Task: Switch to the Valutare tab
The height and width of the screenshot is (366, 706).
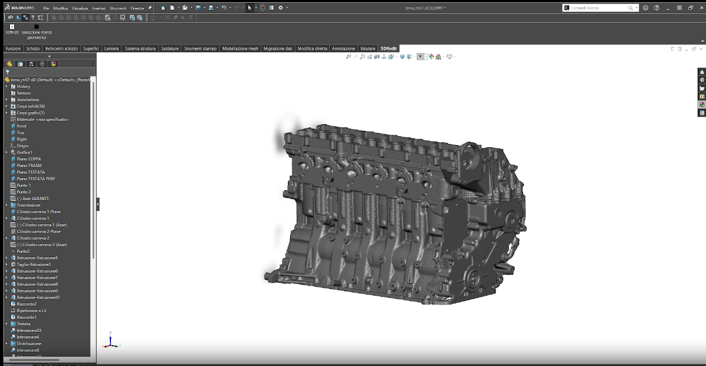Action: tap(368, 48)
